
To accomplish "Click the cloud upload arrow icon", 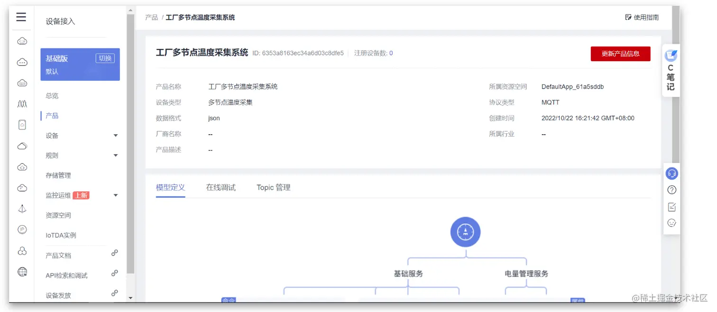I will [22, 167].
